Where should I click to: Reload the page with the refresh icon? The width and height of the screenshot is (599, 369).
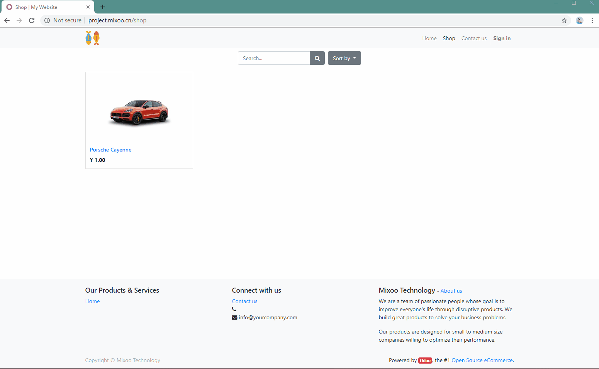pyautogui.click(x=32, y=20)
